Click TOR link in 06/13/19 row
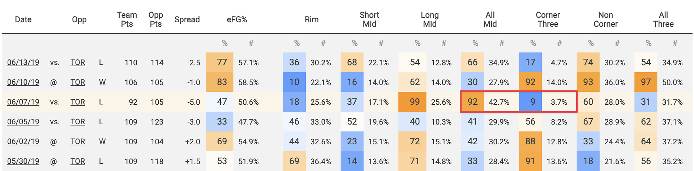 coord(78,63)
